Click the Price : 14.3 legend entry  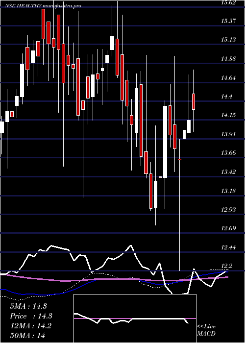pos(31,316)
